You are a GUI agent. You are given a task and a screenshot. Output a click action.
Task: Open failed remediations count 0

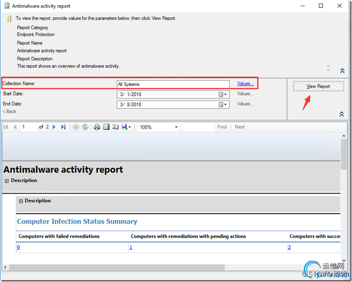click(x=18, y=247)
